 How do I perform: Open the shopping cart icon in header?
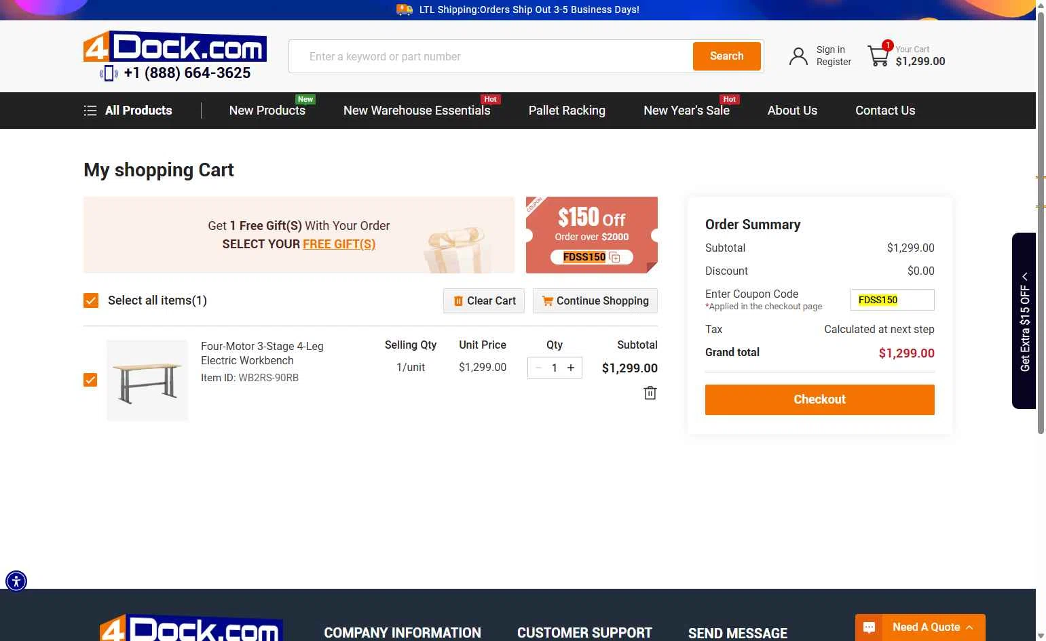click(878, 56)
